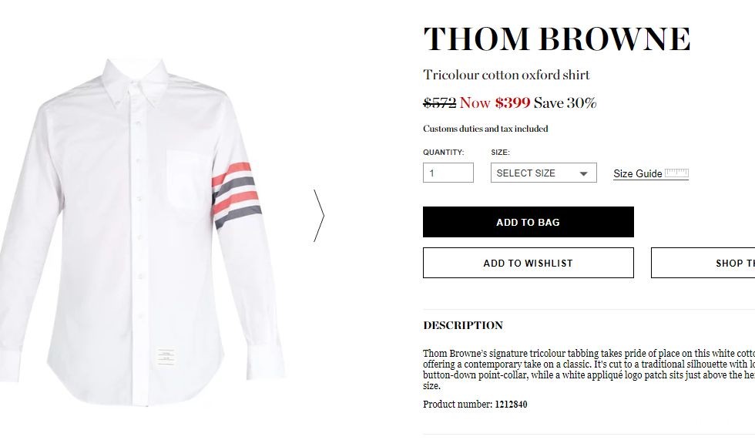Click the crossed-out $572 price
Screen dimensions: 755x440
[439, 102]
